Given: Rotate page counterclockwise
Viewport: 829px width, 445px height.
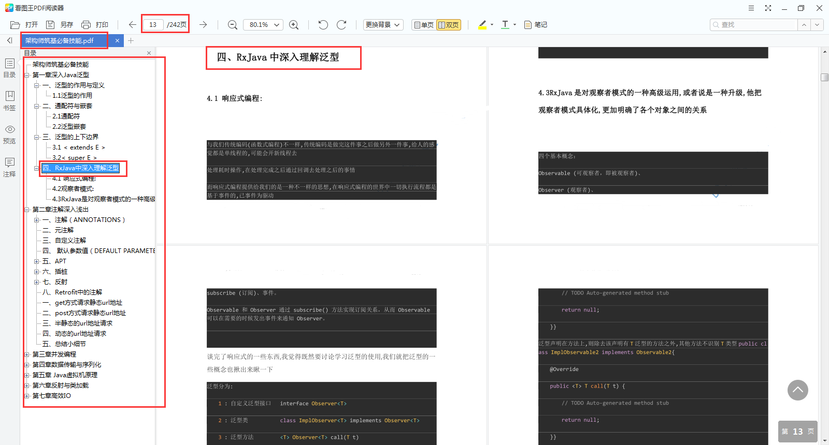Looking at the screenshot, I should pyautogui.click(x=323, y=25).
